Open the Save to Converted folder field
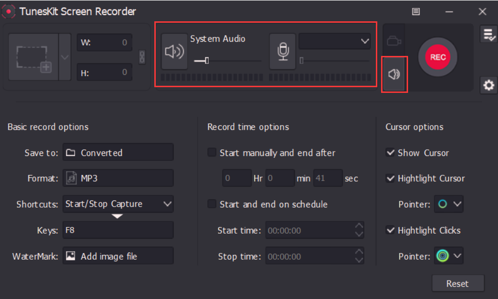 [118, 153]
